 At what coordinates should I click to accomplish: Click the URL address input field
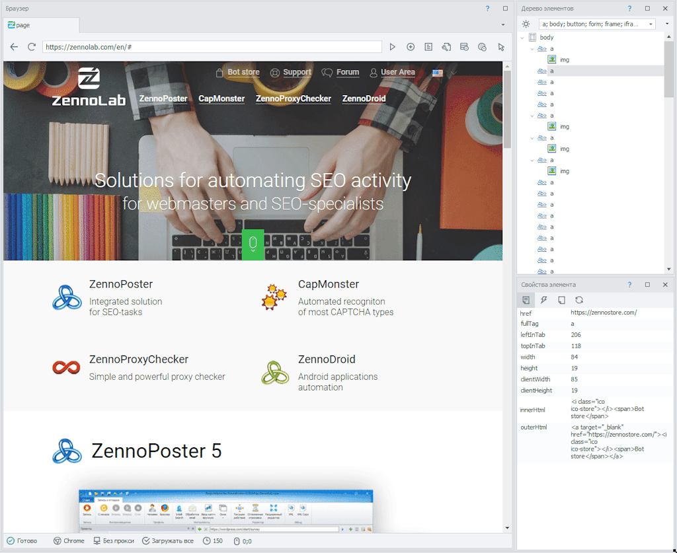tap(212, 47)
